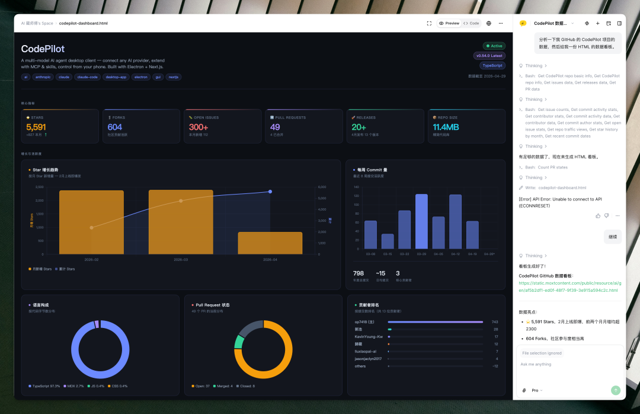Screen dimensions: 640x414
Task: Expand the Thinking below 'Count PR states'
Action: 533,178
